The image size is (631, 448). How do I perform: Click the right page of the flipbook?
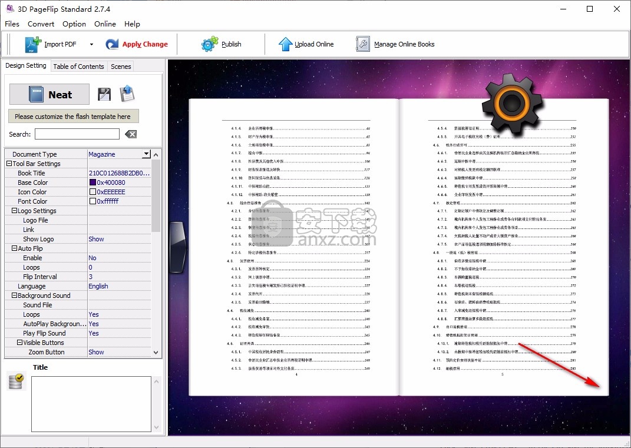click(x=504, y=247)
